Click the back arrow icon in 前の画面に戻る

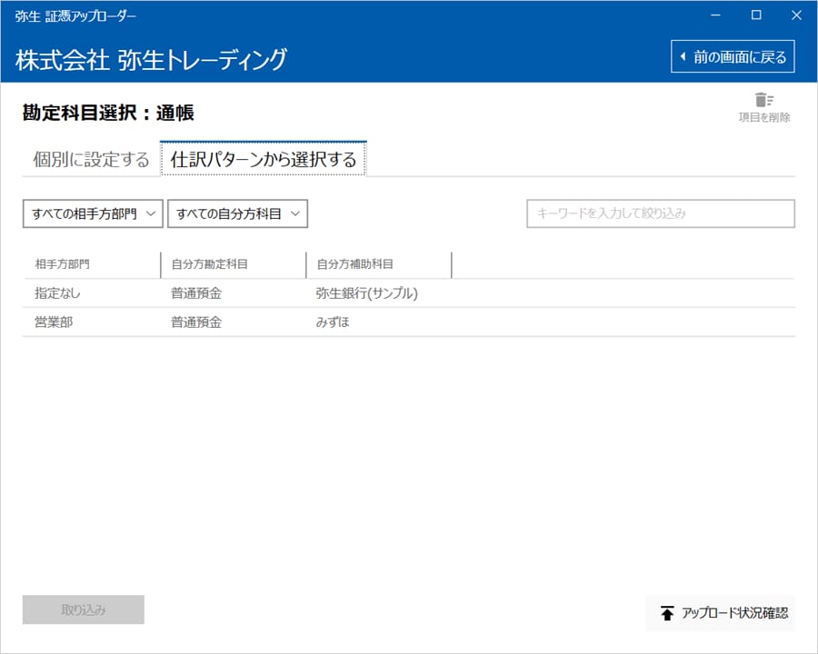pyautogui.click(x=683, y=56)
